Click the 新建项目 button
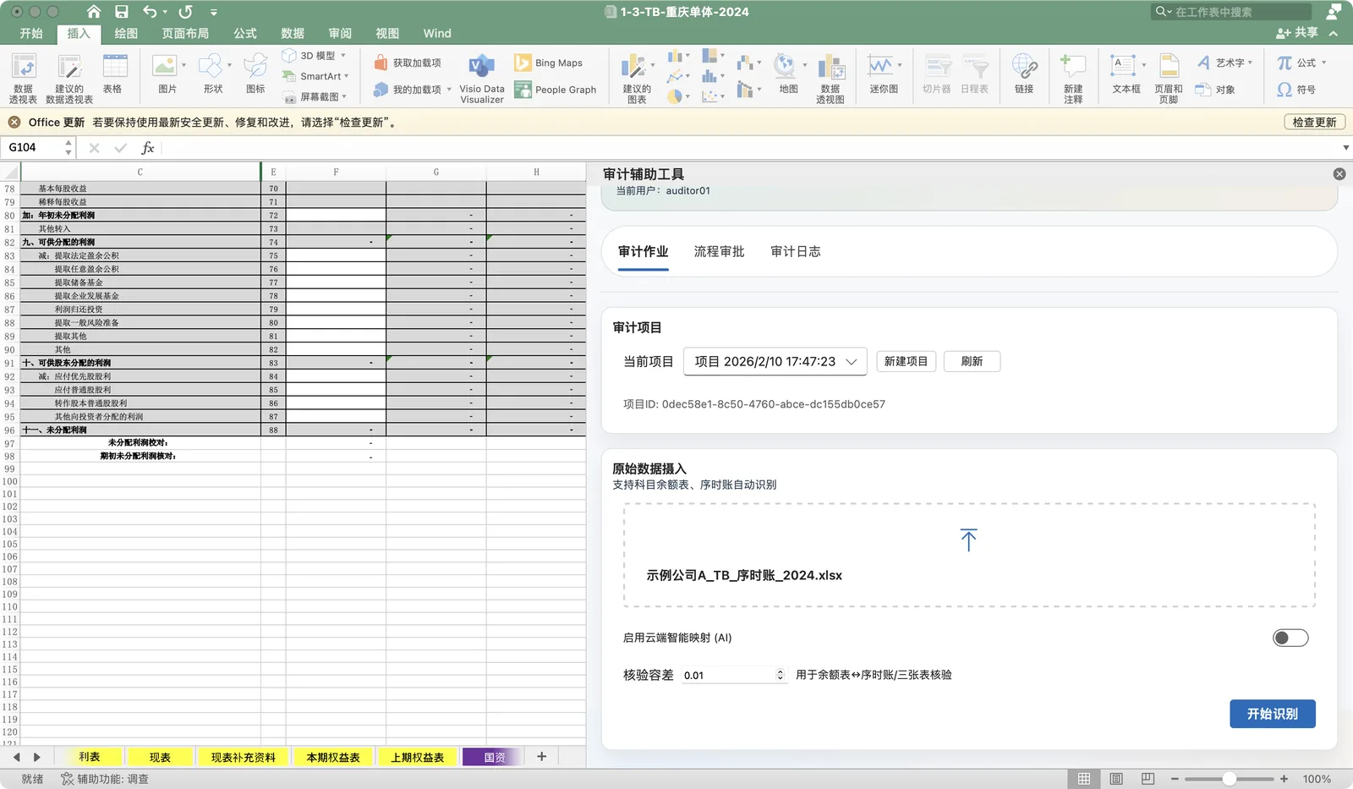Viewport: 1353px width, 789px height. click(x=906, y=361)
